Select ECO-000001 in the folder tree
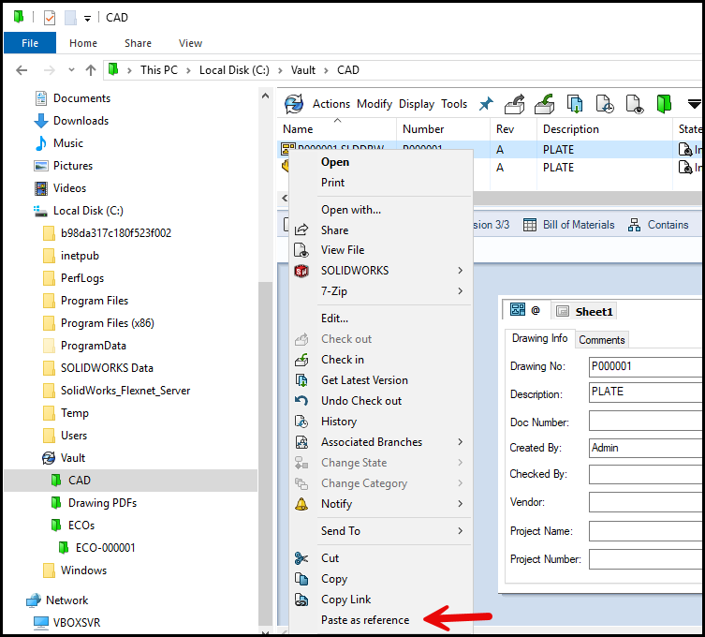The image size is (705, 637). (105, 548)
